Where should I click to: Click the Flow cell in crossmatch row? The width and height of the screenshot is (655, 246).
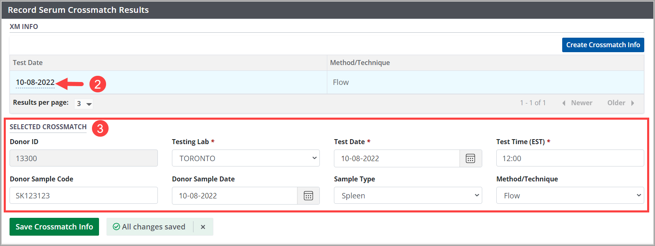click(341, 82)
